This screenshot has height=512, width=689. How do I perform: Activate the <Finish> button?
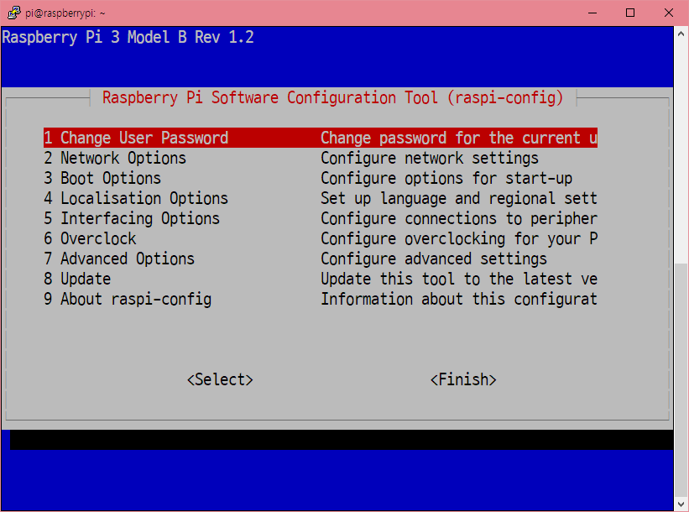click(463, 379)
